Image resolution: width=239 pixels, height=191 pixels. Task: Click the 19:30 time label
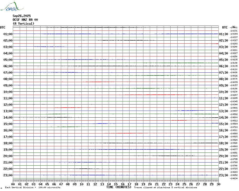(x=224, y=150)
